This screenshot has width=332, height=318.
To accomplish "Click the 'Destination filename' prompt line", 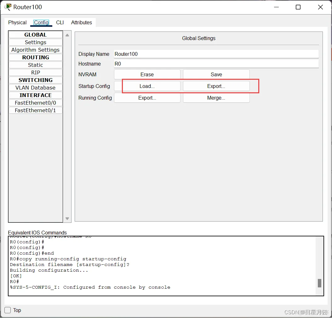I will click(69, 265).
